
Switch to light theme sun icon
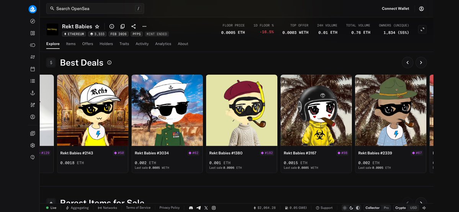345,208
